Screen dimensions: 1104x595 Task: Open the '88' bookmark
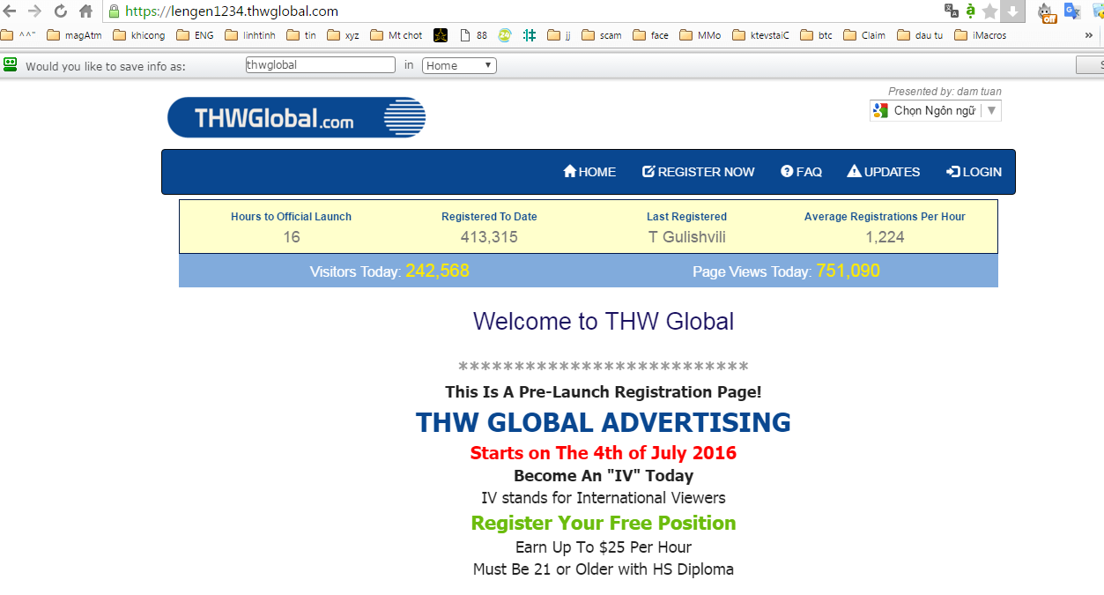click(x=473, y=35)
